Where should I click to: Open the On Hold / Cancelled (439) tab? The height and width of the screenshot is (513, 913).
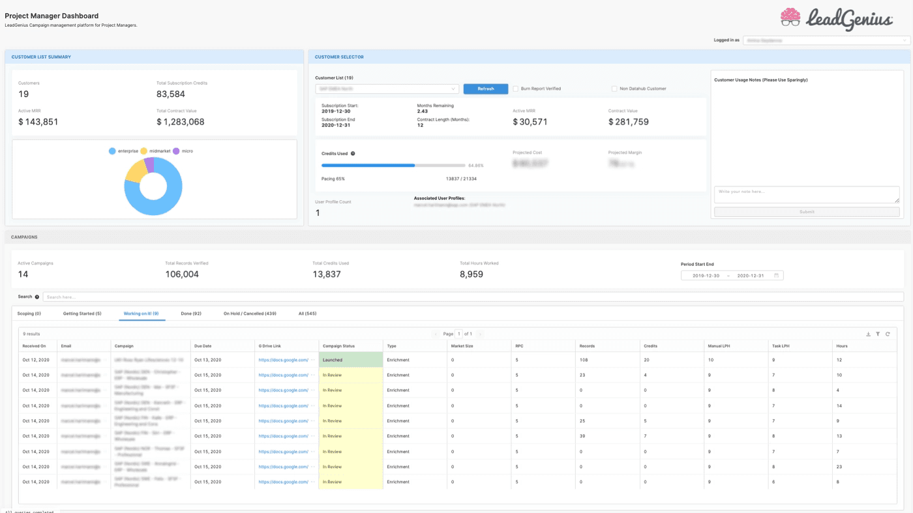[x=250, y=314]
